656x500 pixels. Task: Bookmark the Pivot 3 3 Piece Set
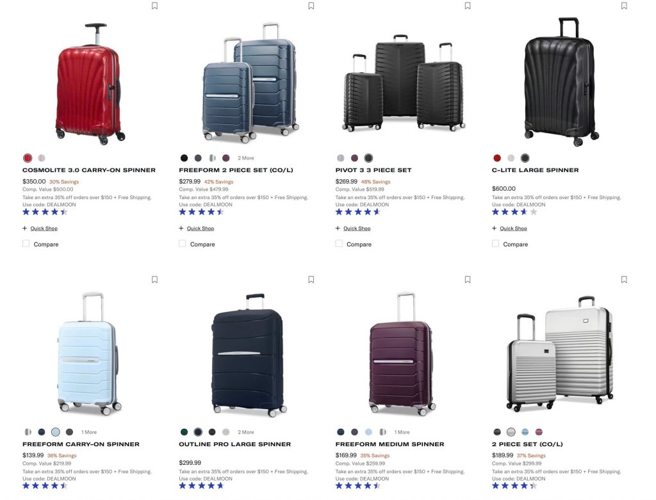tap(467, 6)
